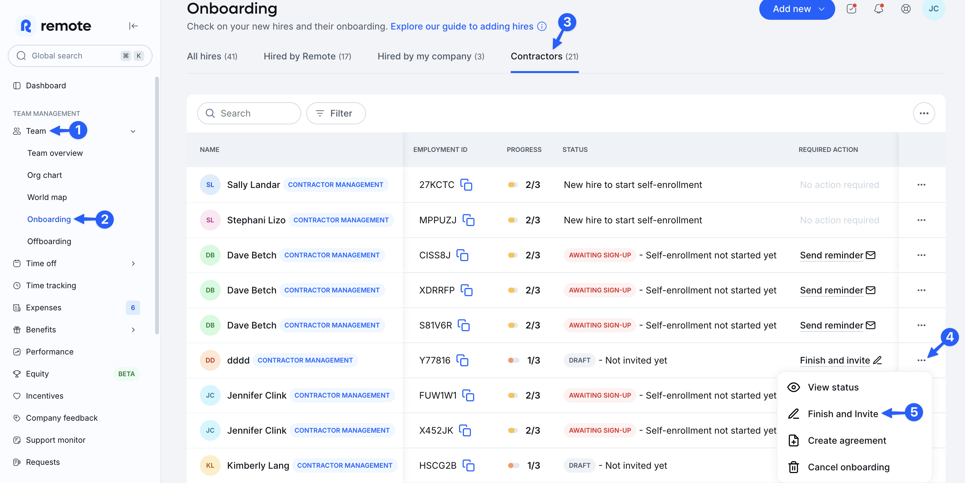The image size is (965, 483).
Task: Copy employment ID Y77816
Action: tap(462, 360)
